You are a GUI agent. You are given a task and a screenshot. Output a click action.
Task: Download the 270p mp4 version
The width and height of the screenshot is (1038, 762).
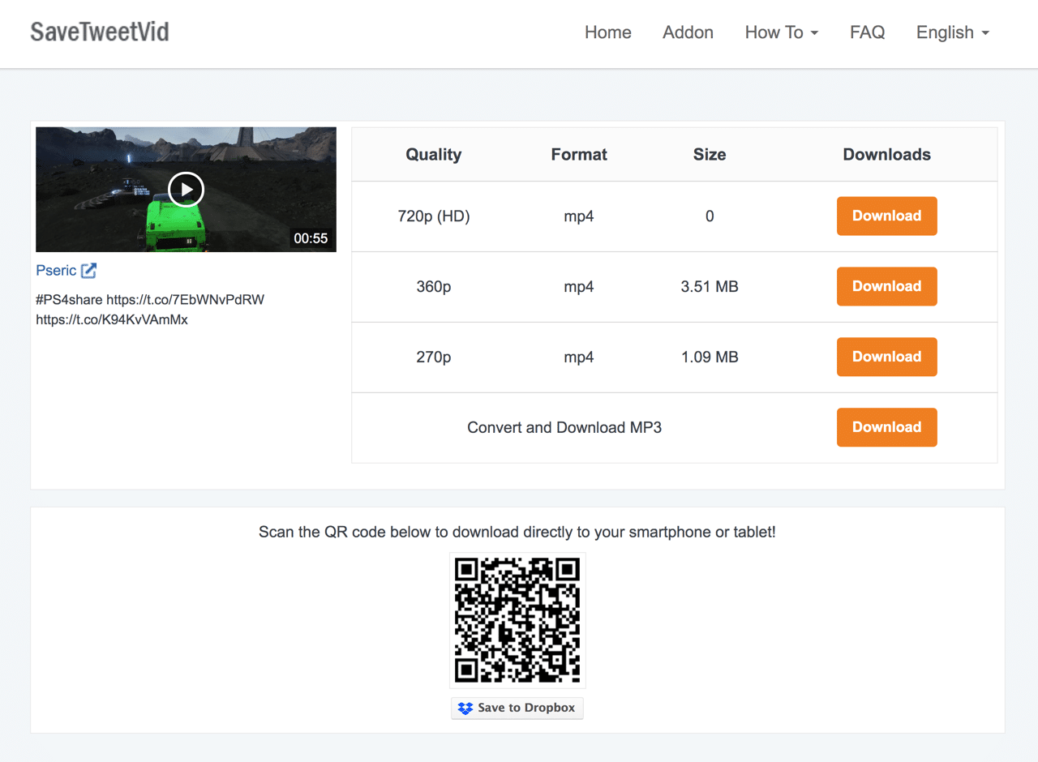(886, 357)
